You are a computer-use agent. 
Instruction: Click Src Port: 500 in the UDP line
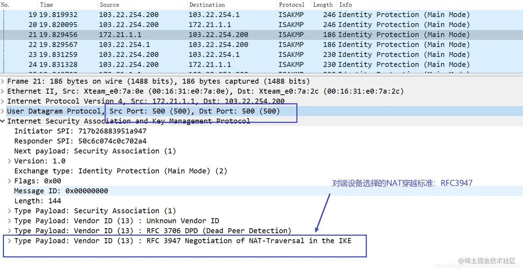click(150, 111)
